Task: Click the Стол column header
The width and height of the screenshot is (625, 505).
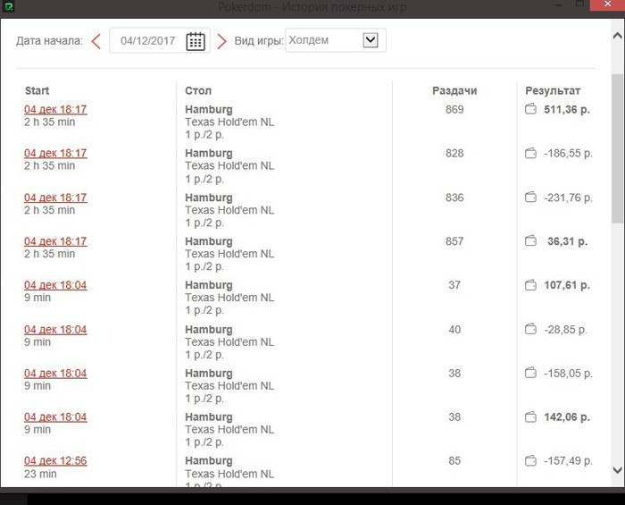Action: pyautogui.click(x=198, y=90)
